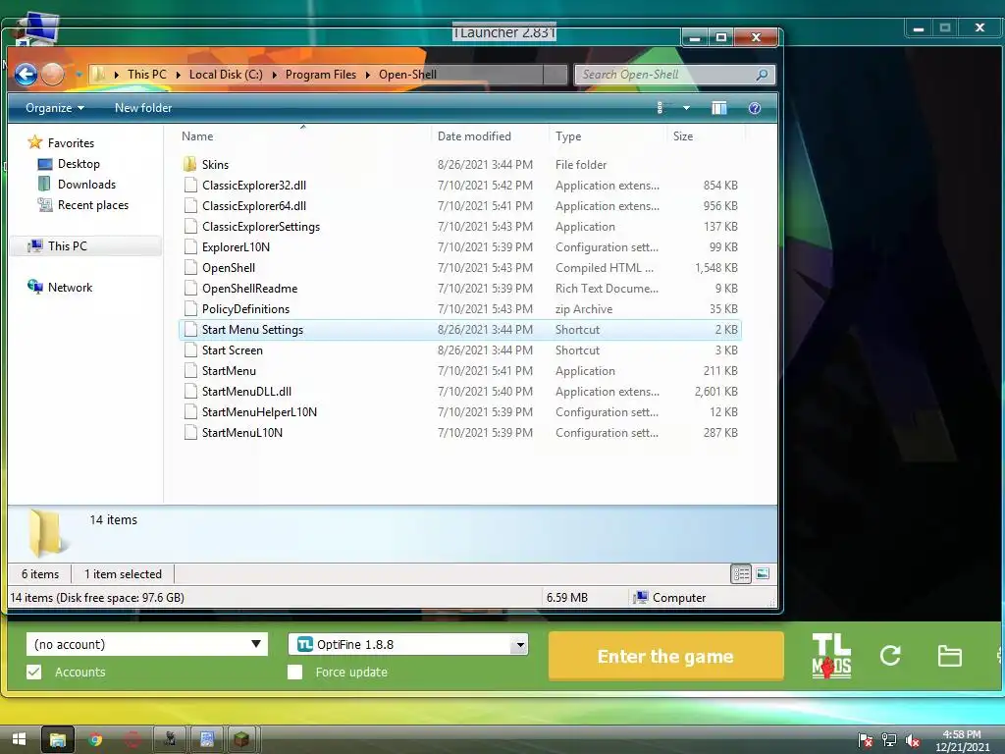Click the muted volume tray icon
The image size is (1005, 754).
(912, 740)
